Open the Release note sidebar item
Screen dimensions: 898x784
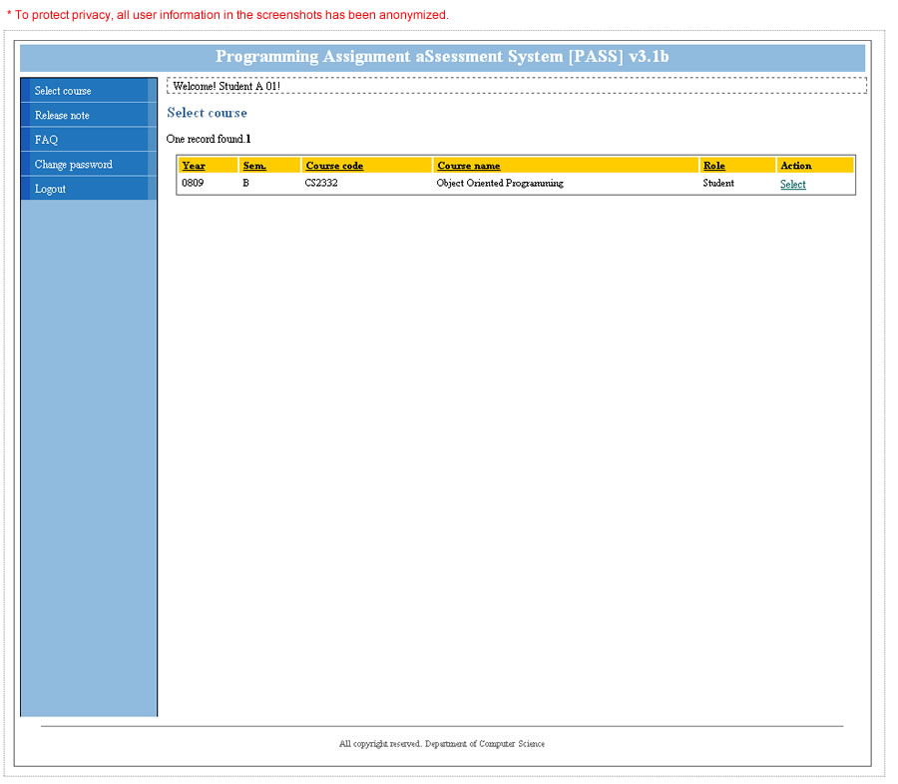(62, 116)
